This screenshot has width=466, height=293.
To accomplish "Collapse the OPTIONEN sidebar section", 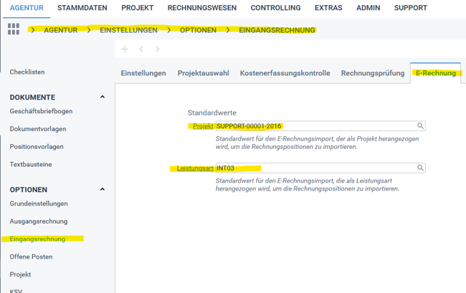I will point(103,190).
